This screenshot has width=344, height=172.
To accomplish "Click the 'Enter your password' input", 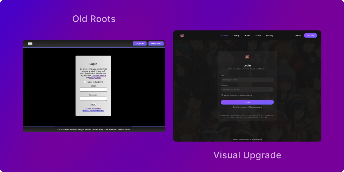I will (x=247, y=89).
